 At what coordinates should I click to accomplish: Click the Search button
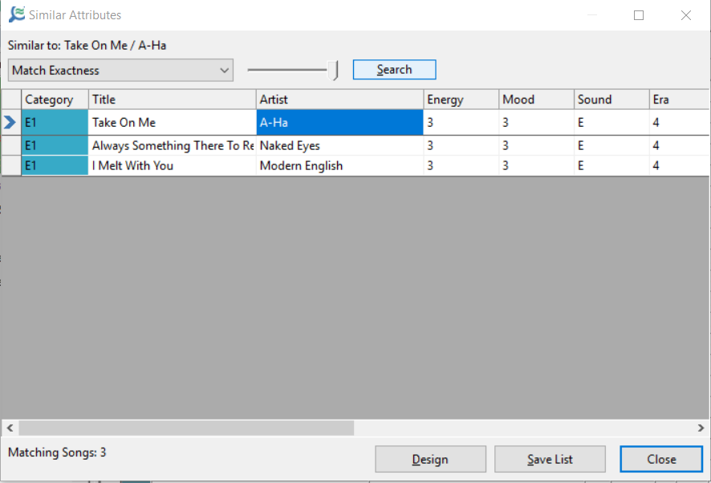tap(395, 69)
